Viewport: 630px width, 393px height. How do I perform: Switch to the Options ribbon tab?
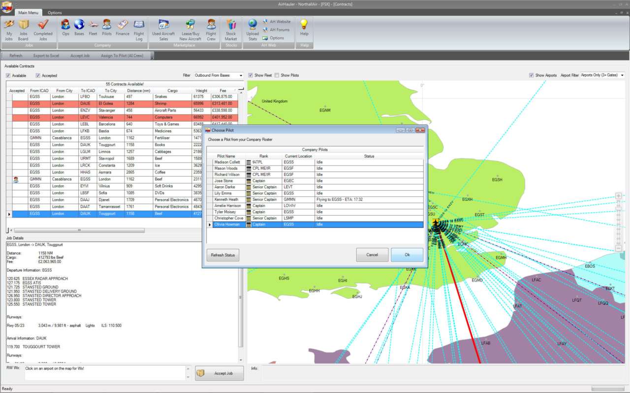[x=55, y=13]
